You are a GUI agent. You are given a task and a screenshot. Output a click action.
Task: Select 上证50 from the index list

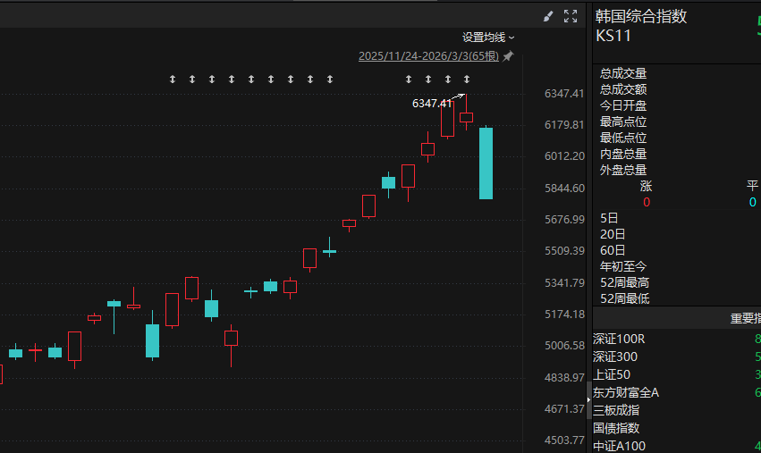pyautogui.click(x=612, y=374)
